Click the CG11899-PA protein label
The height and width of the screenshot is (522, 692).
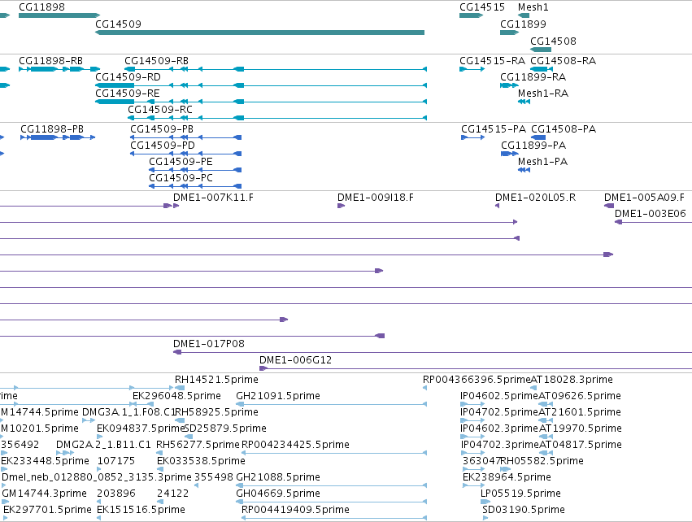coord(533,146)
